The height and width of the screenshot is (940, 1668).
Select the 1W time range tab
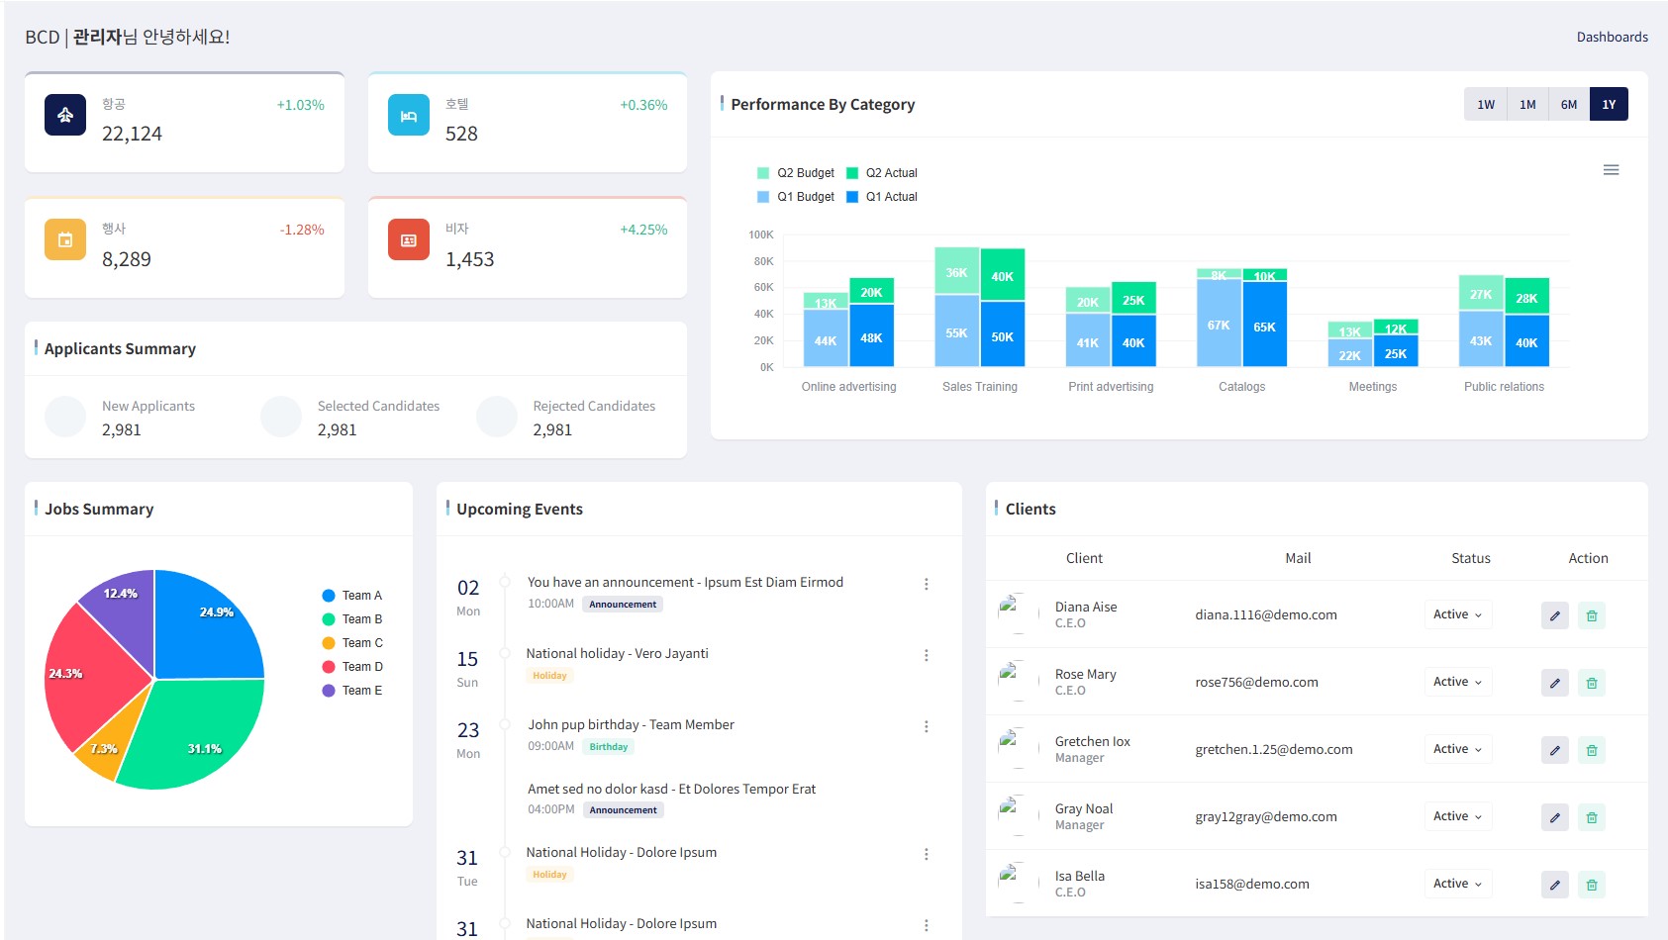(x=1485, y=104)
